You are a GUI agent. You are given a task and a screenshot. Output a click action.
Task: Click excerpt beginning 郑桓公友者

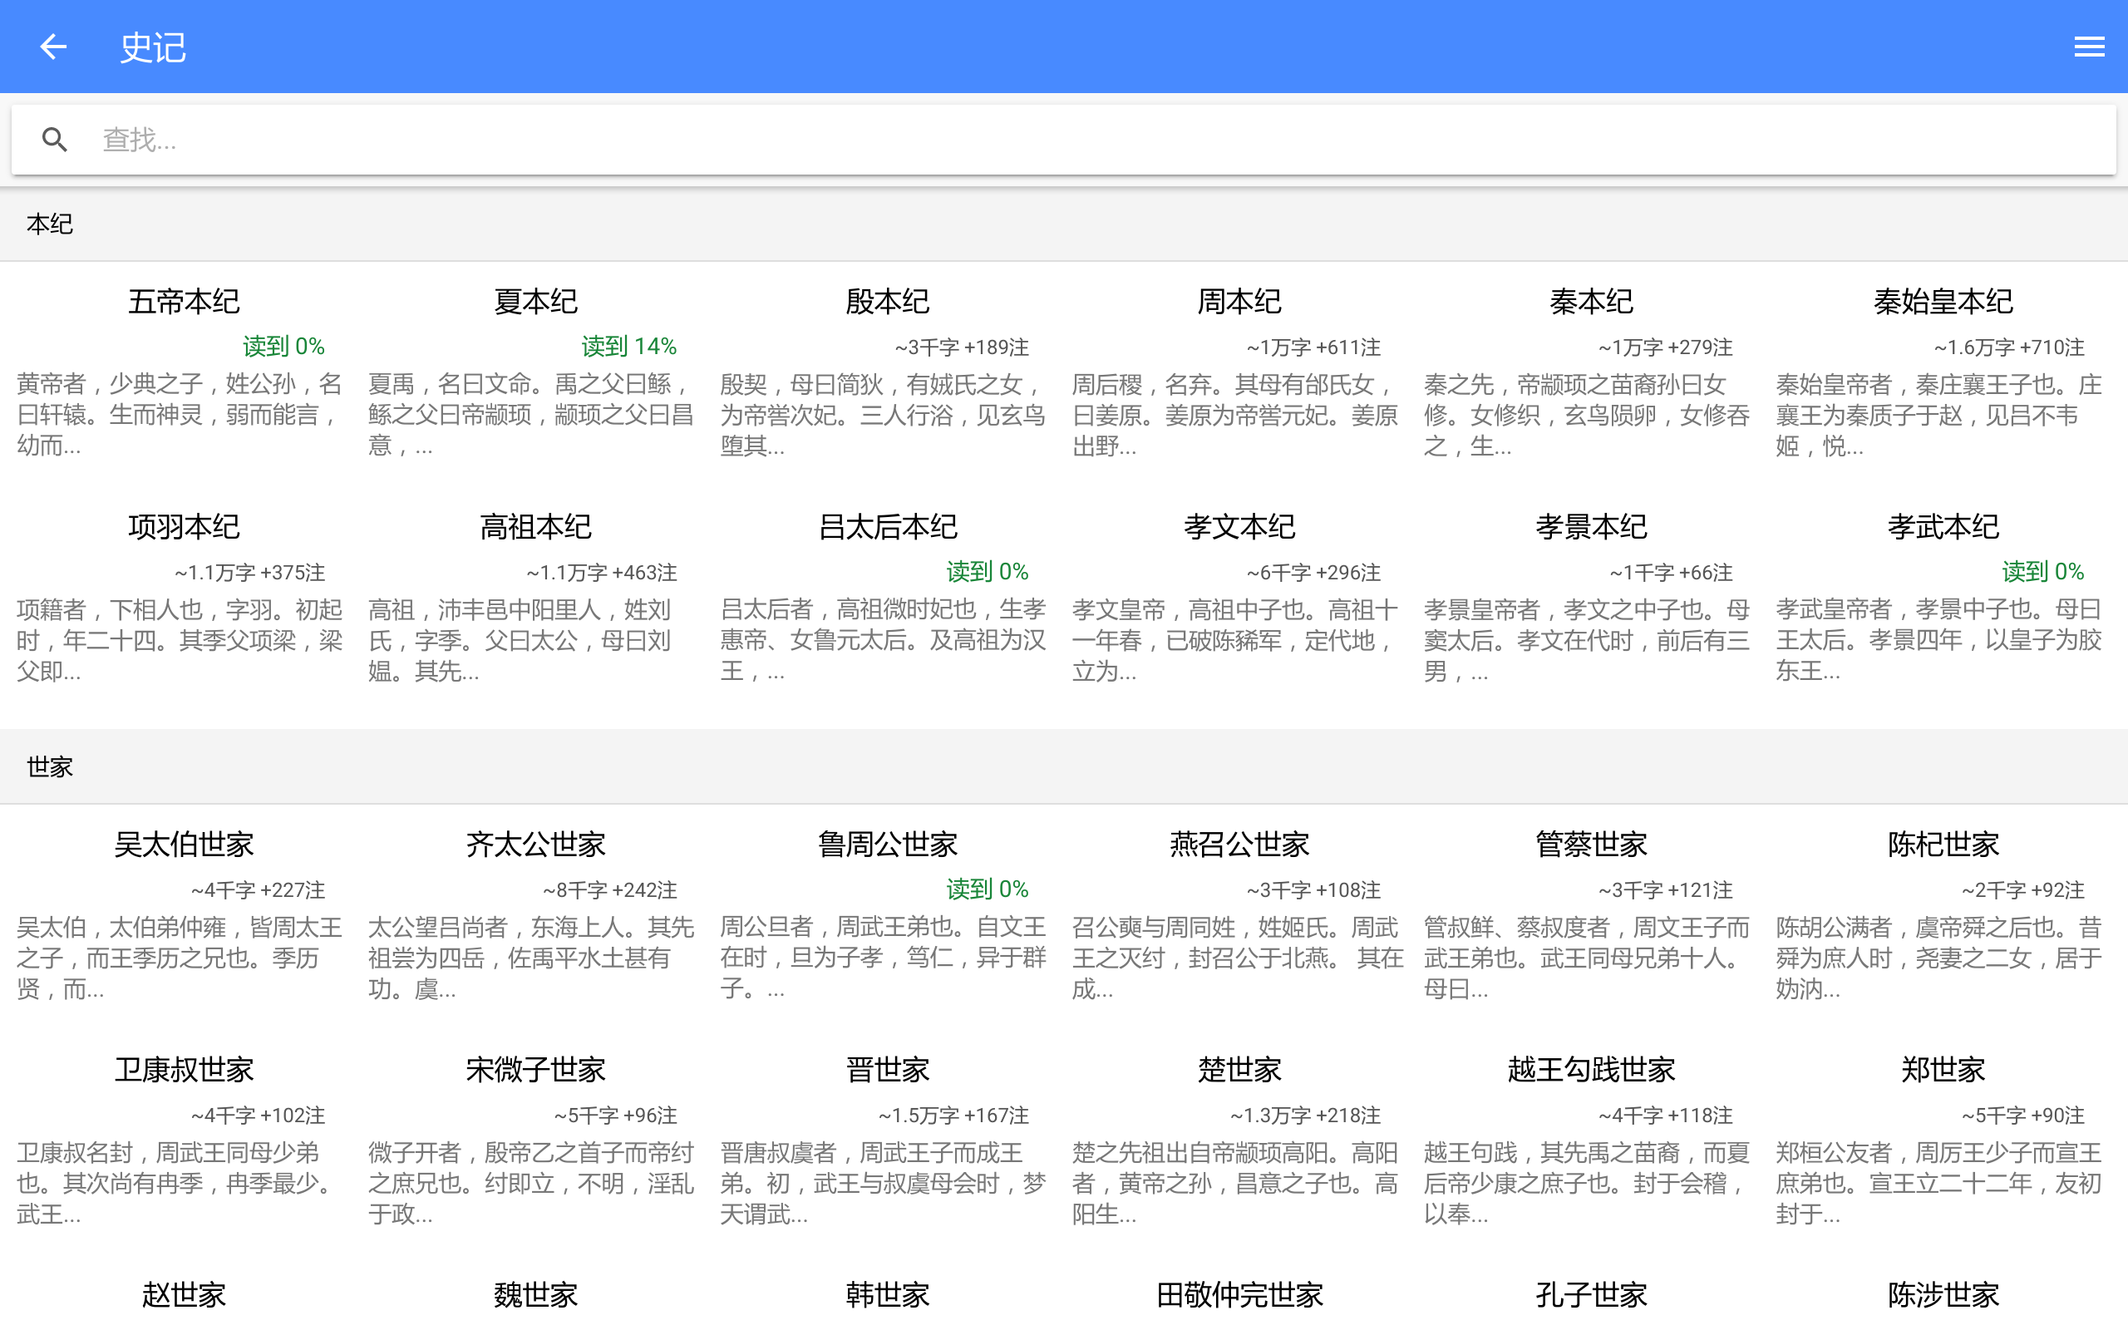point(1939,1183)
